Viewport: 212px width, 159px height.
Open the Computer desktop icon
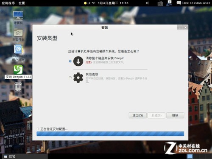[x=18, y=17]
